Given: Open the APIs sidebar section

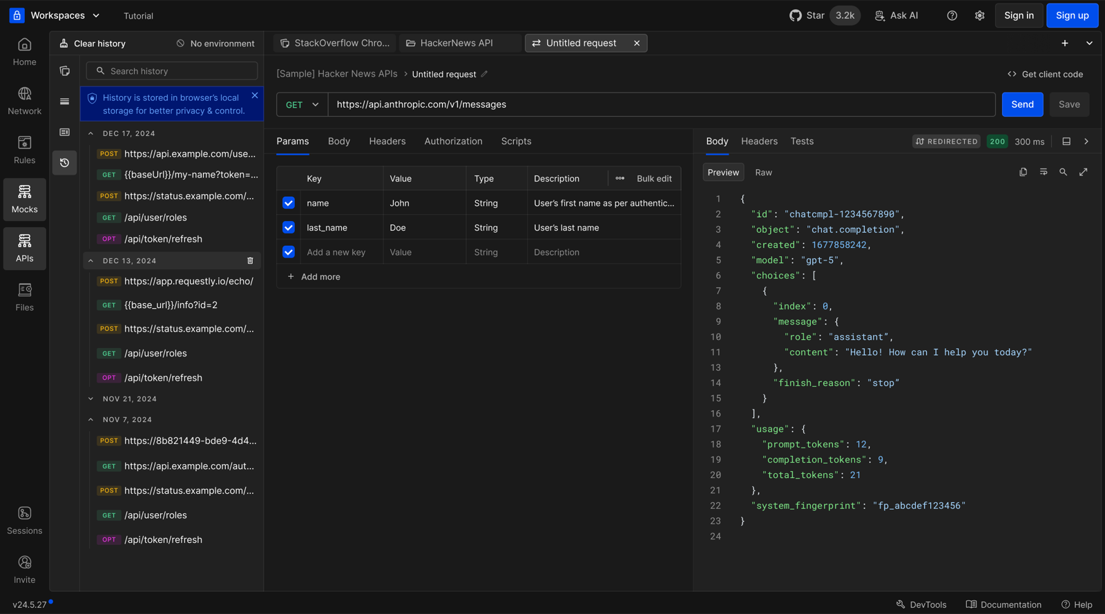Looking at the screenshot, I should 24,248.
